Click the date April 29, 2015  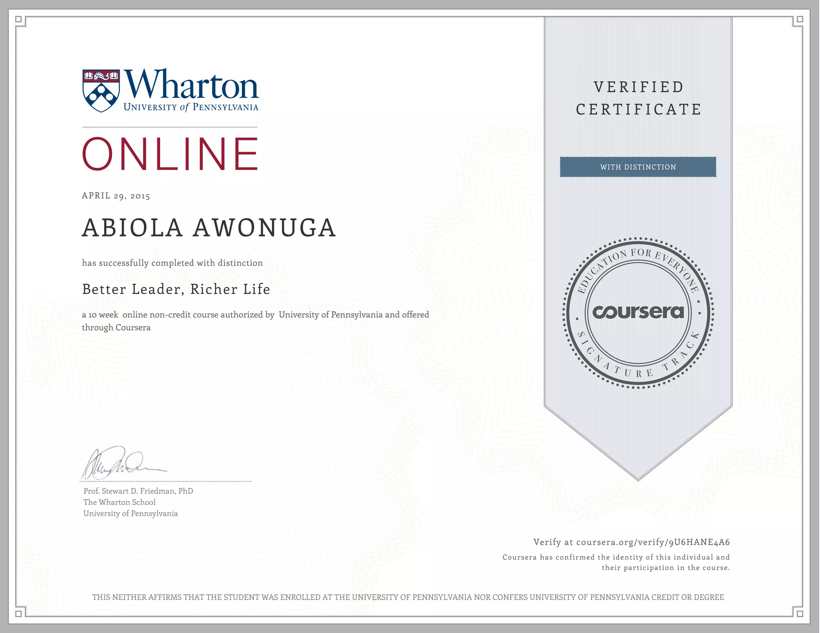pyautogui.click(x=116, y=196)
